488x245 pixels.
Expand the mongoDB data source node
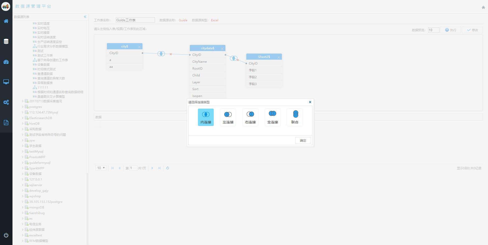23,207
